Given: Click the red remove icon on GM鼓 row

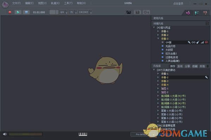Looking at the screenshot, I should click(x=206, y=42).
